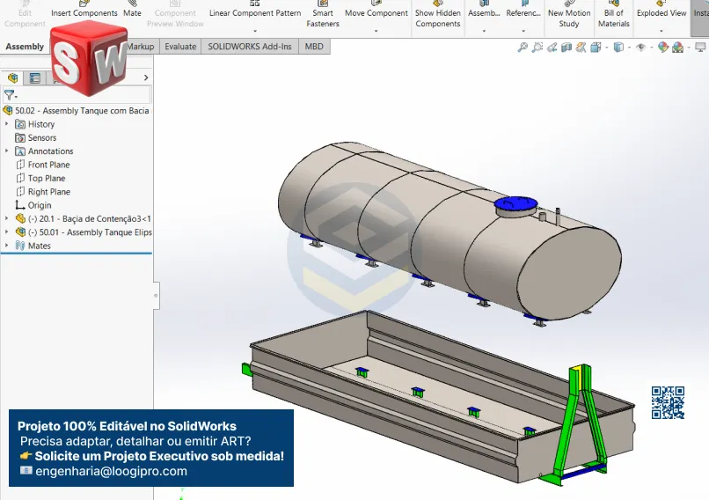This screenshot has height=500, width=709.
Task: Switch to the PropertyManager tab icon
Action: click(x=35, y=78)
